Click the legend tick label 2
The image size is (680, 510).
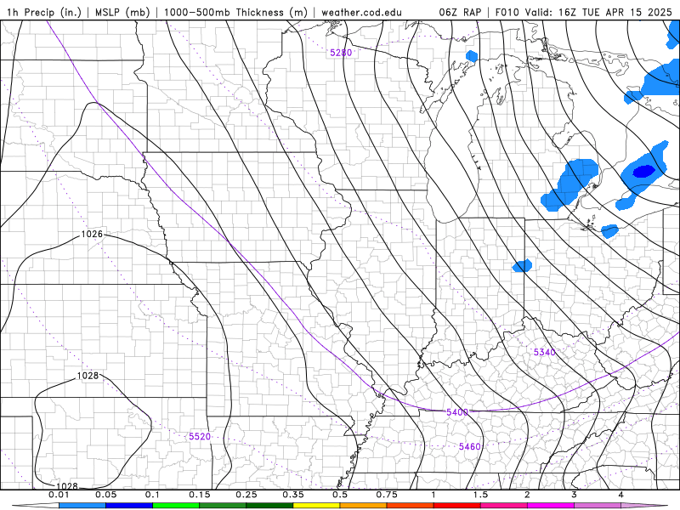coord(527,495)
